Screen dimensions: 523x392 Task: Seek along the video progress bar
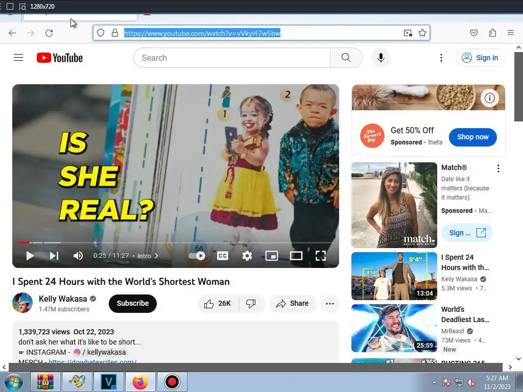[176, 242]
